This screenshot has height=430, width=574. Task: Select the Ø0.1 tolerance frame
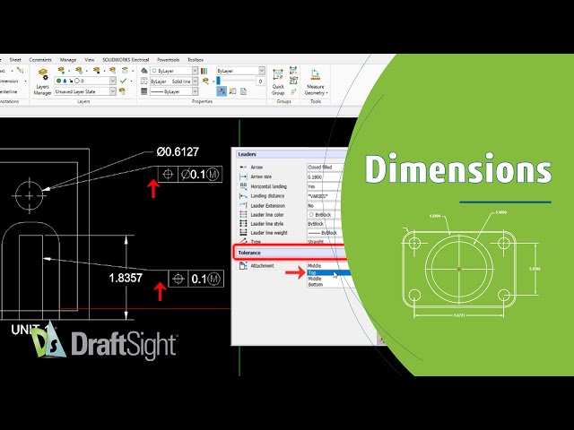pyautogui.click(x=190, y=175)
